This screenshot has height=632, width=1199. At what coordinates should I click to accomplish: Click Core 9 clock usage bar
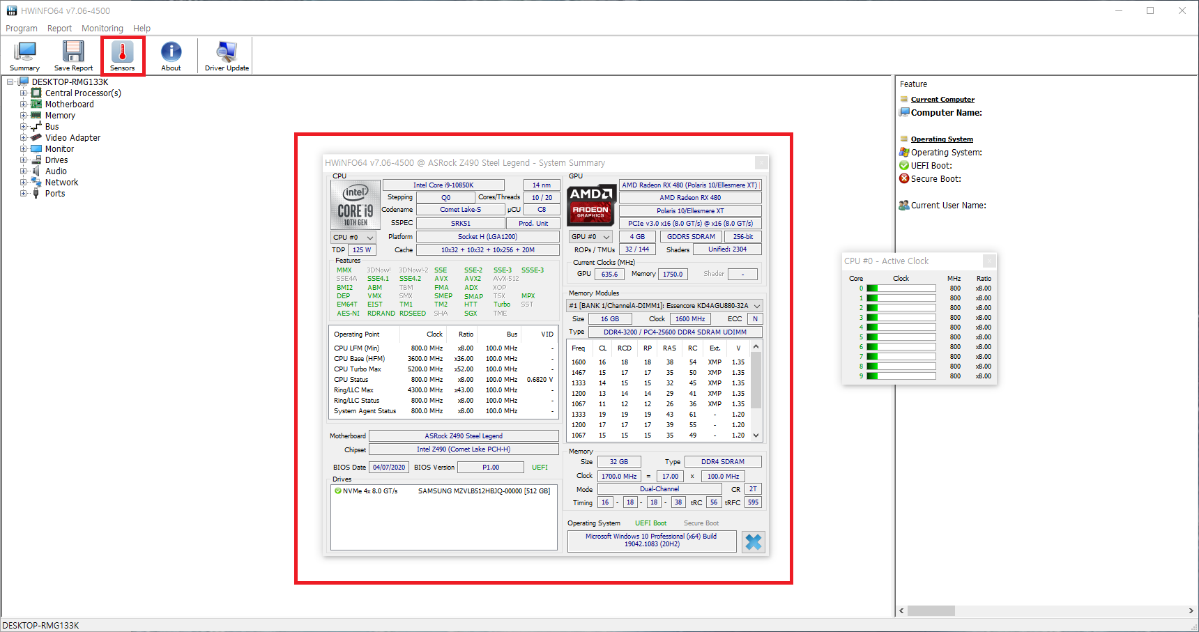coord(901,376)
